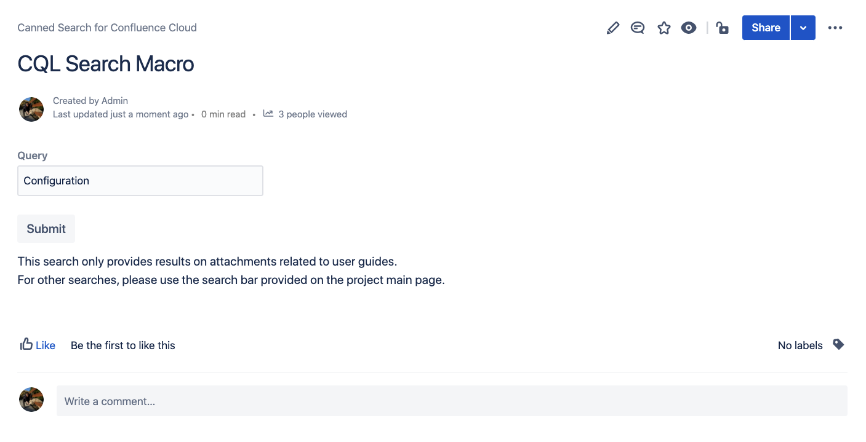Click the Like link text
Viewport: 866px width, 442px height.
click(x=46, y=345)
